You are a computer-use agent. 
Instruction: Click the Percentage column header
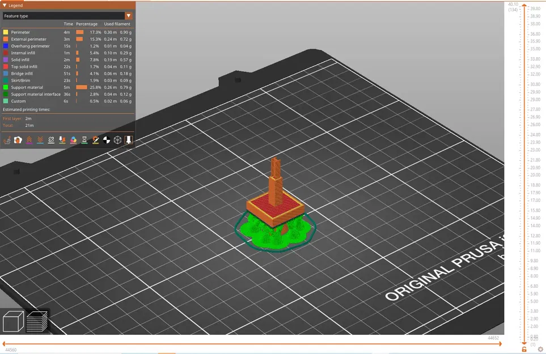(x=87, y=24)
